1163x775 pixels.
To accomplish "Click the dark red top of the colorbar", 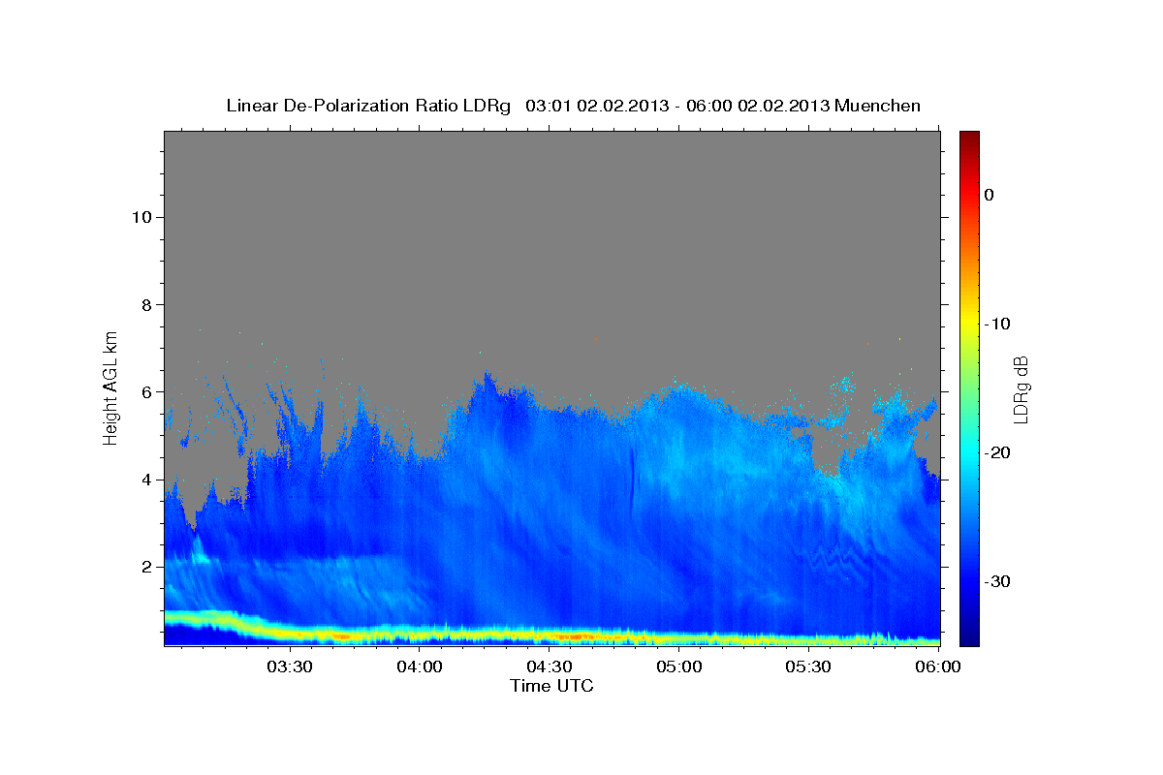I will pos(969,138).
